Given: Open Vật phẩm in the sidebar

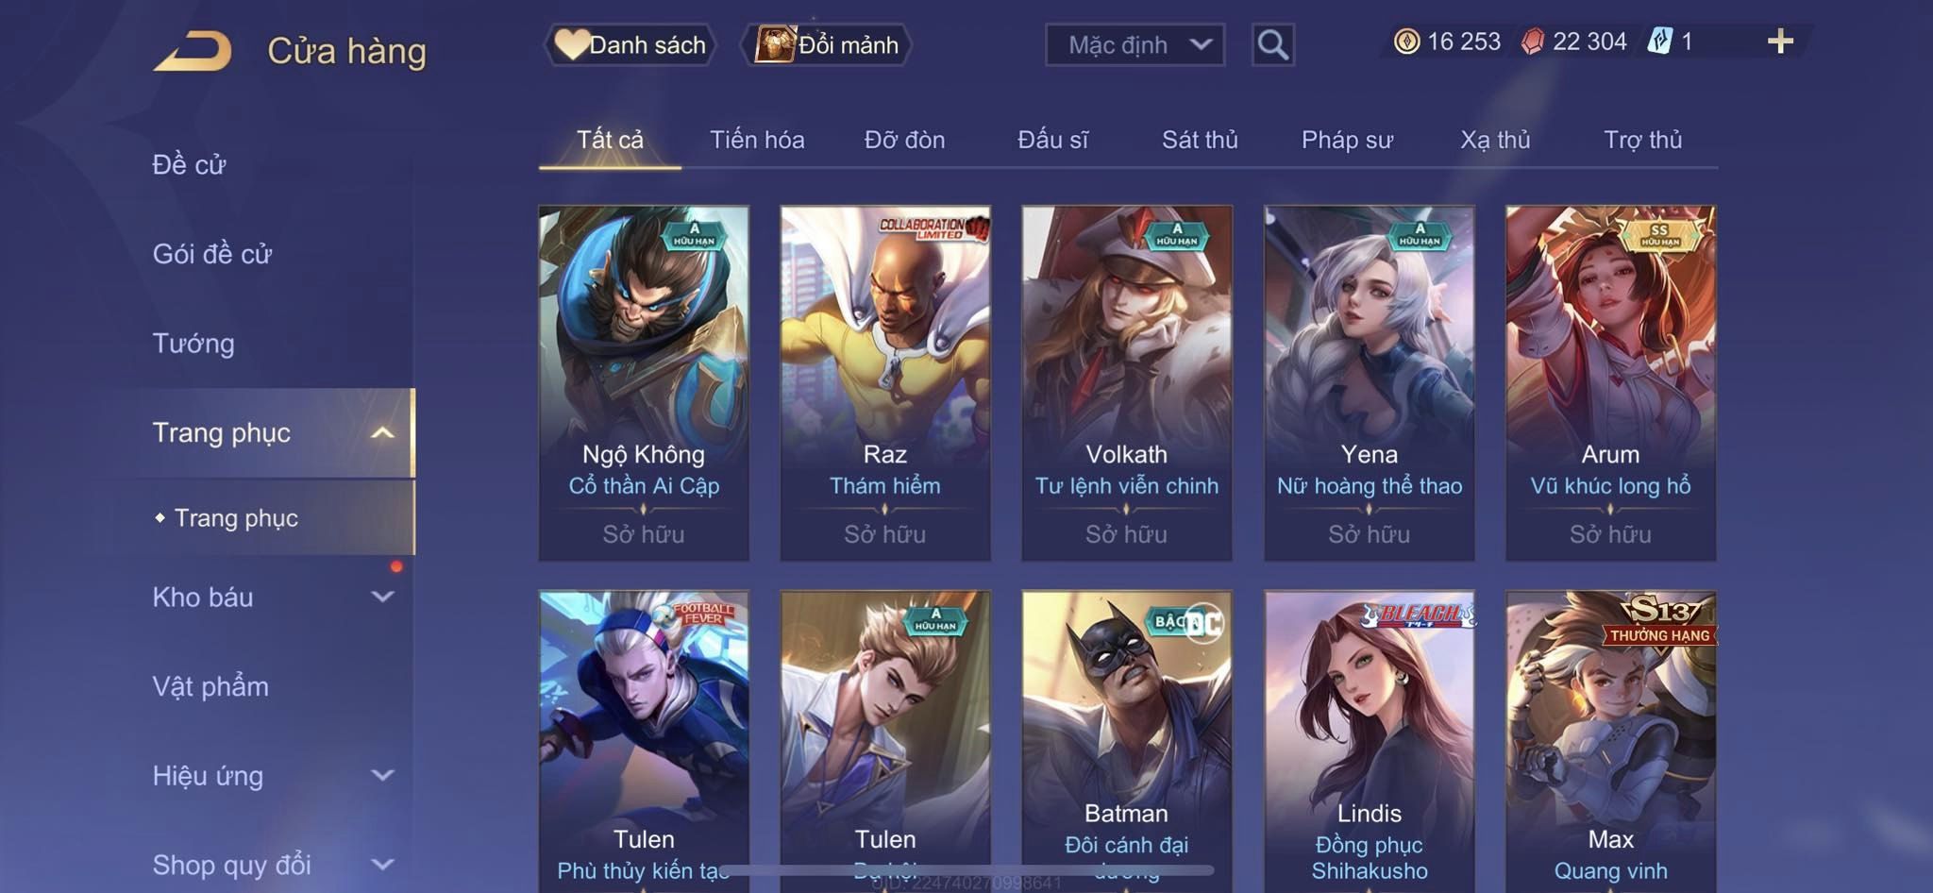Looking at the screenshot, I should pyautogui.click(x=210, y=686).
